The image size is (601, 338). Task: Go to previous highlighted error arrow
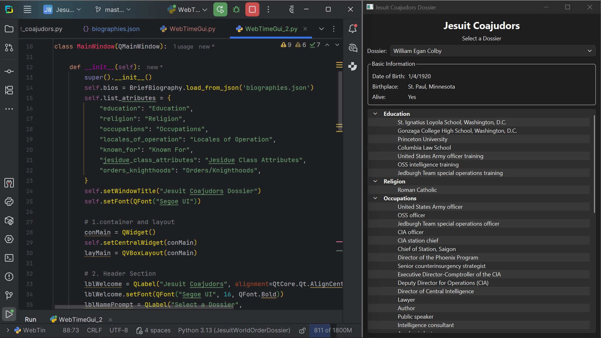(327, 45)
